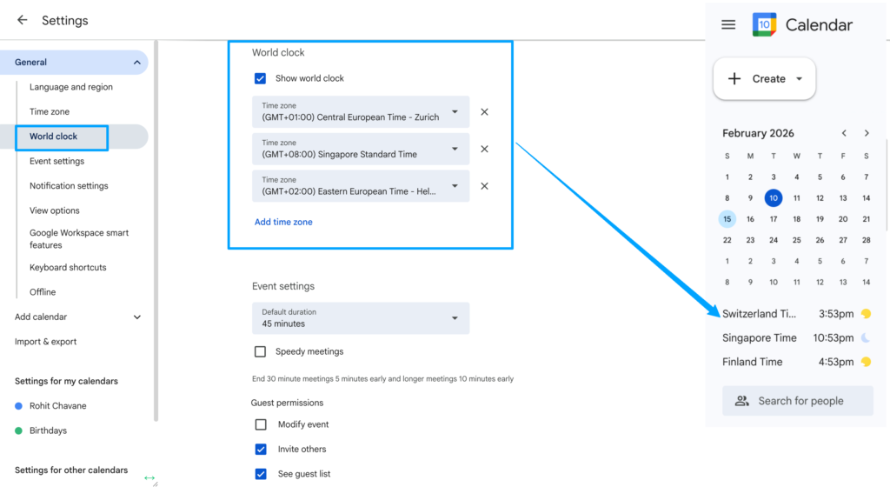Click the back arrow next to Settings
Screen dimensions: 890x487
coord(23,20)
